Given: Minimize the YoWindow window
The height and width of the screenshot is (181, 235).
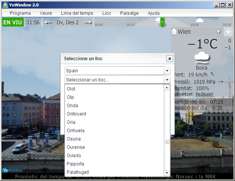Looking at the screenshot, I should (x=216, y=5).
